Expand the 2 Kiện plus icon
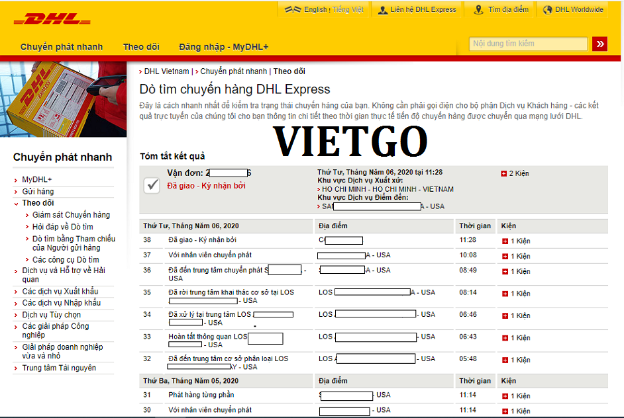624x418 pixels. [x=504, y=173]
